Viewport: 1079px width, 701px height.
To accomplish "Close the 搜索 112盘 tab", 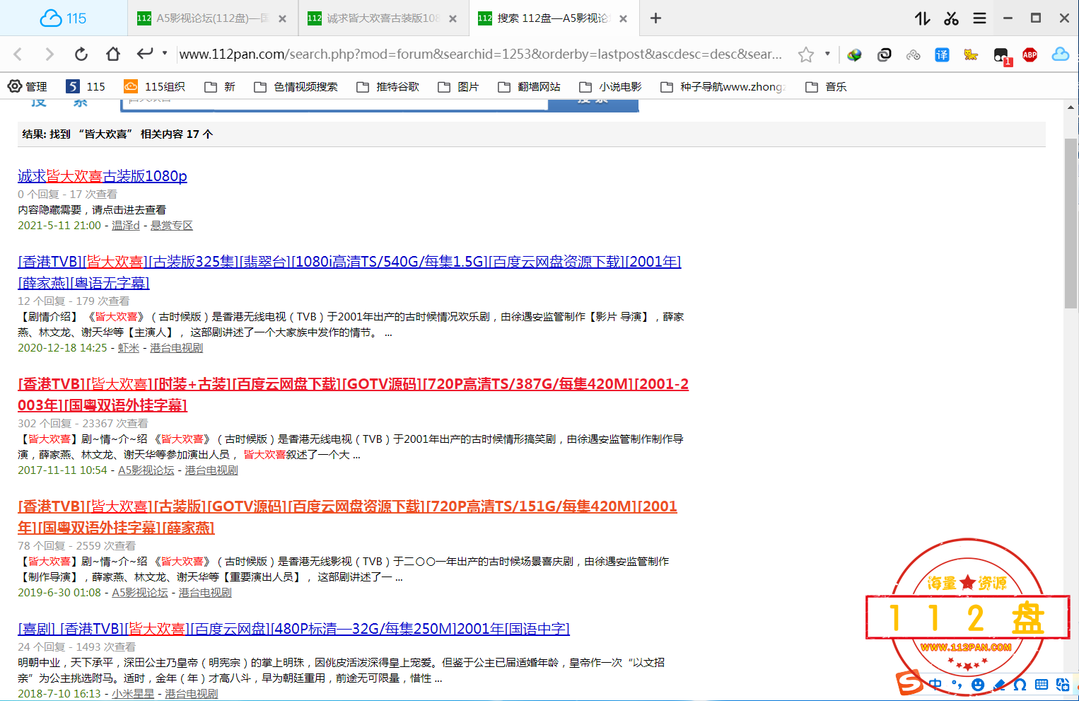I will 623,18.
